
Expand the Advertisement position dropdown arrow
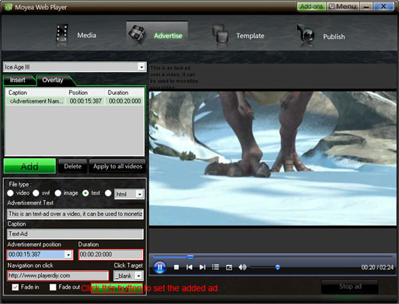[68, 255]
